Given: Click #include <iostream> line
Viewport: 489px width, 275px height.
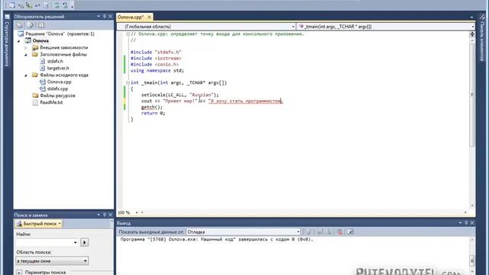Looking at the screenshot, I should coord(156,58).
